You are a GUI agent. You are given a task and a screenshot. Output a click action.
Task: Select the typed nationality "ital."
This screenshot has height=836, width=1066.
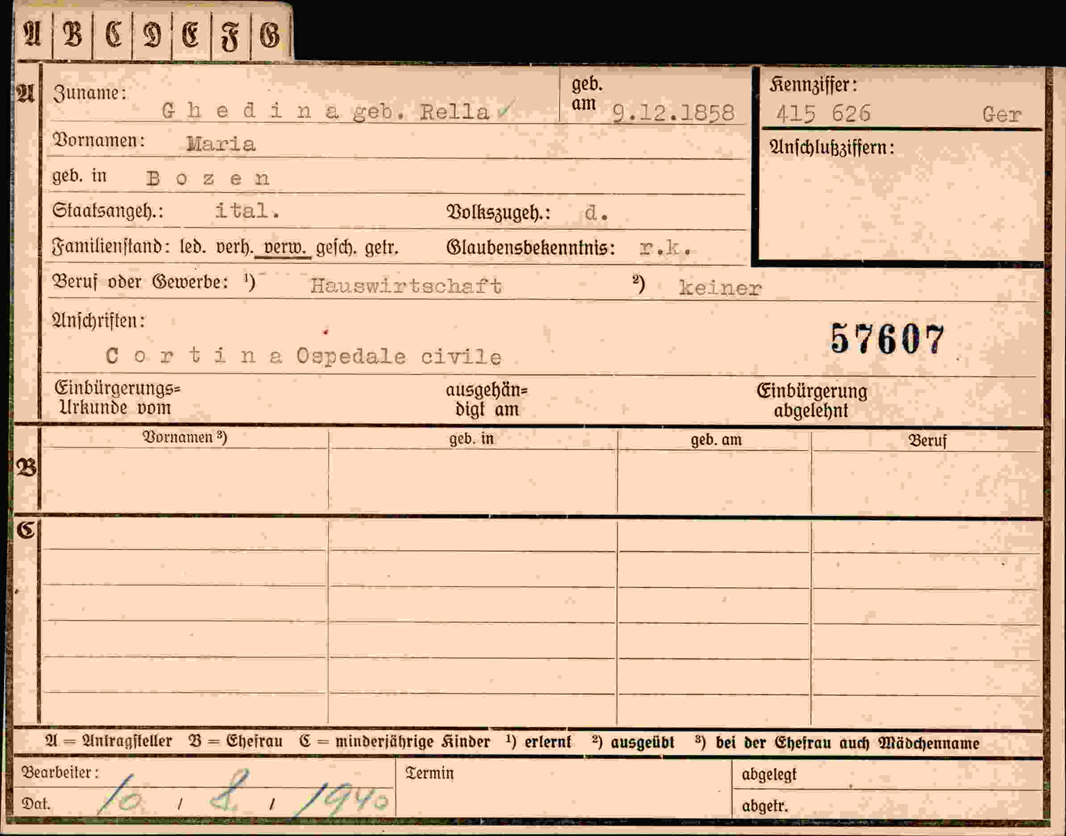coord(248,210)
